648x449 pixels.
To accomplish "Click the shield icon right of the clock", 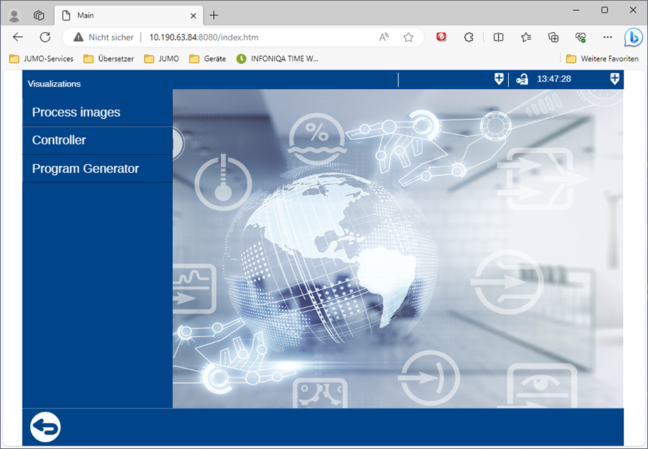I will [614, 79].
